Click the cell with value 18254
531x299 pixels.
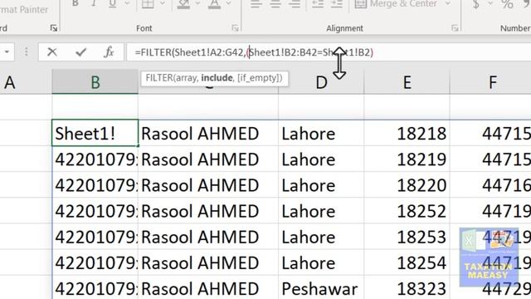[407, 263]
